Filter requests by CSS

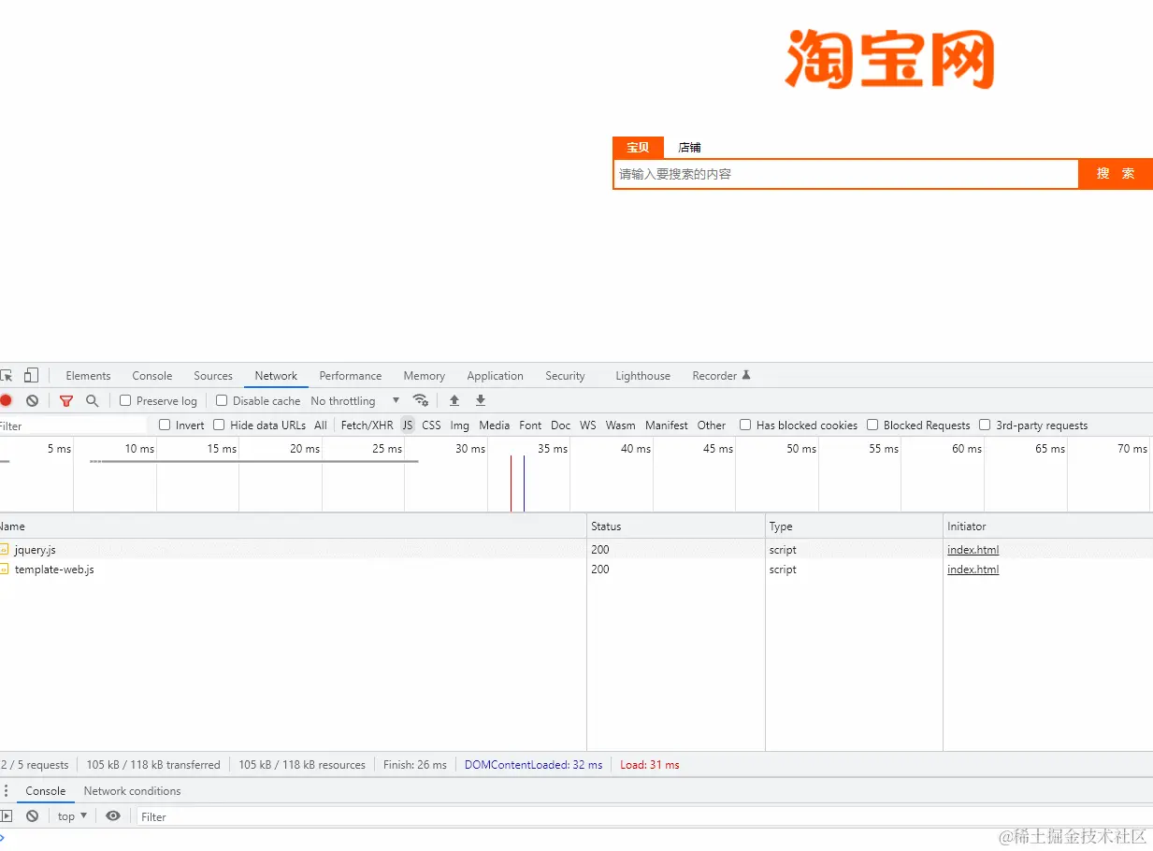[x=431, y=425]
